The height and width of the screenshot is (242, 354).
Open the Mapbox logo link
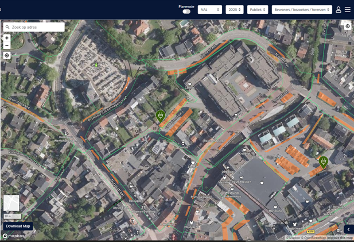[x=13, y=236]
